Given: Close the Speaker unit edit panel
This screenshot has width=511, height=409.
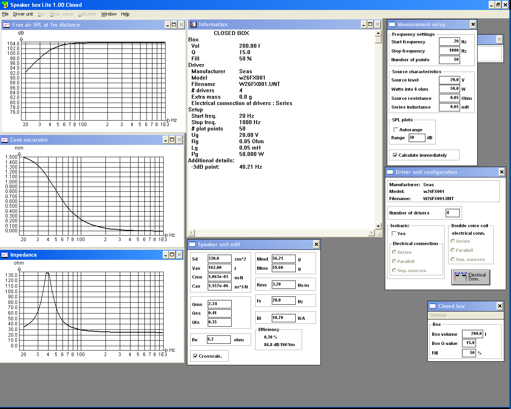Looking at the screenshot, I should tap(316, 244).
